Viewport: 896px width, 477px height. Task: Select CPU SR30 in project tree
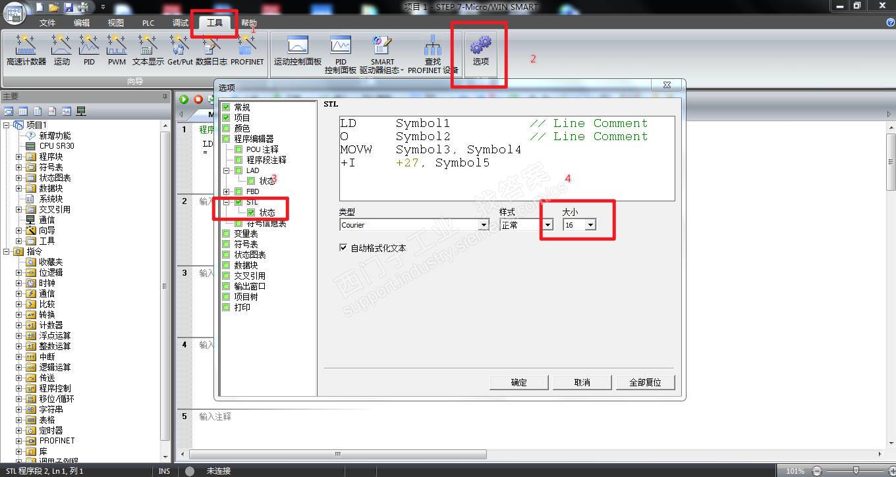tap(57, 146)
